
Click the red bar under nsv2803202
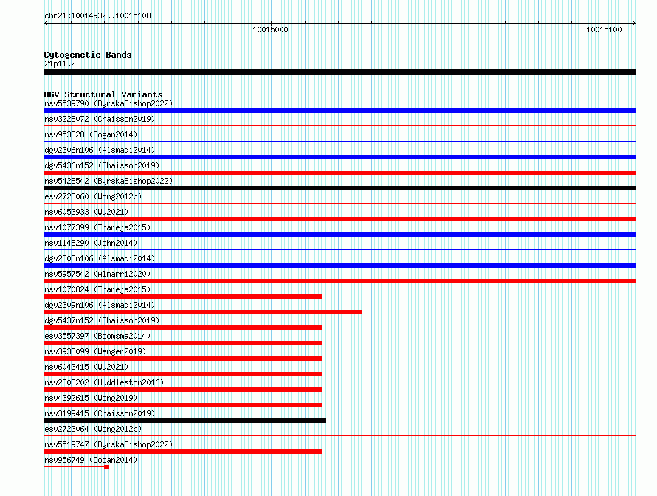[182, 390]
